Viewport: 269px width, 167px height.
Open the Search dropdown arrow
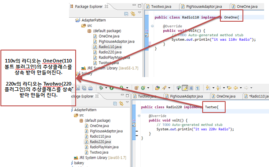click(169, 88)
